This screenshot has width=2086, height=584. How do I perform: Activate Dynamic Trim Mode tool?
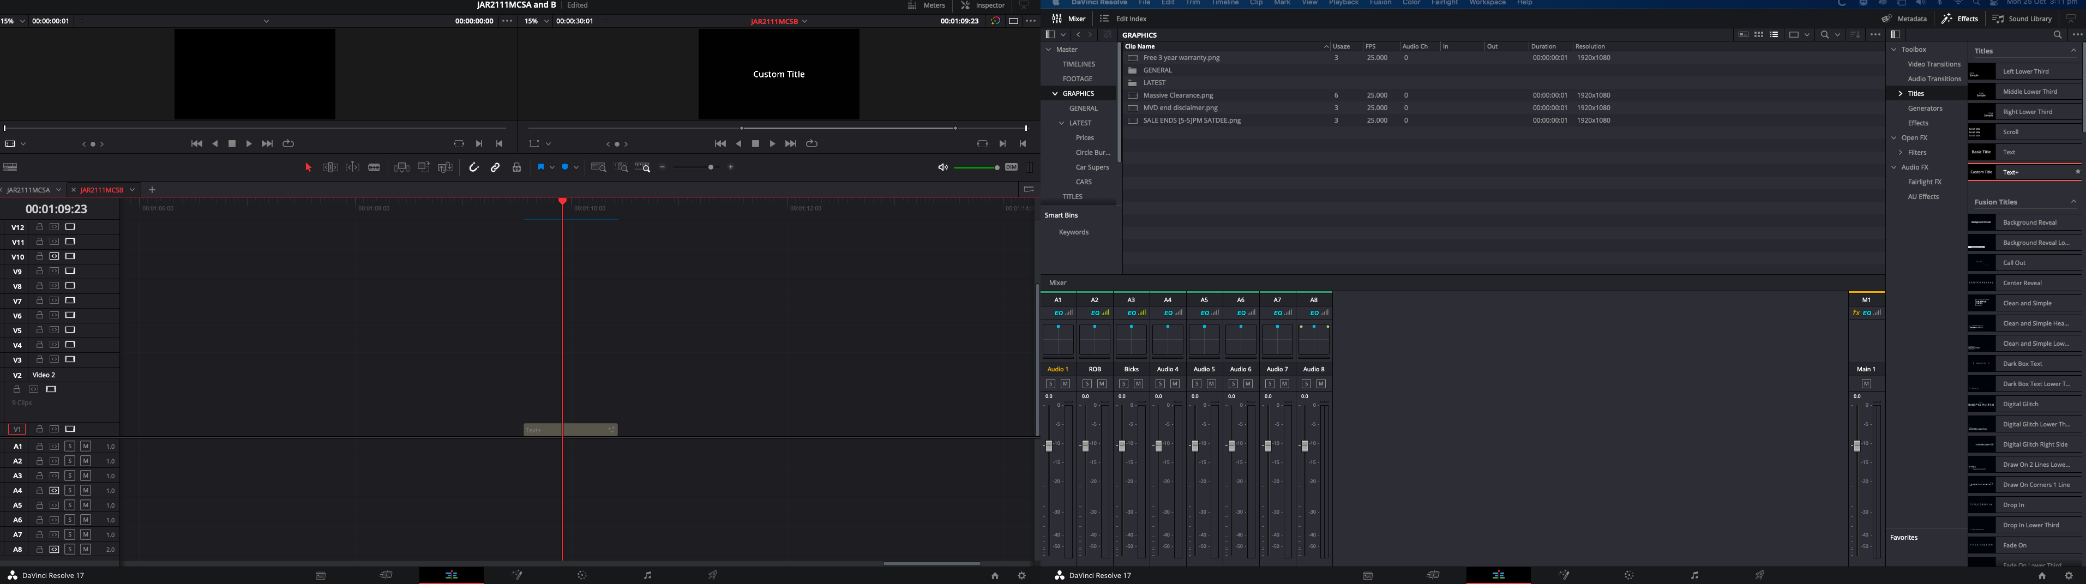353,167
